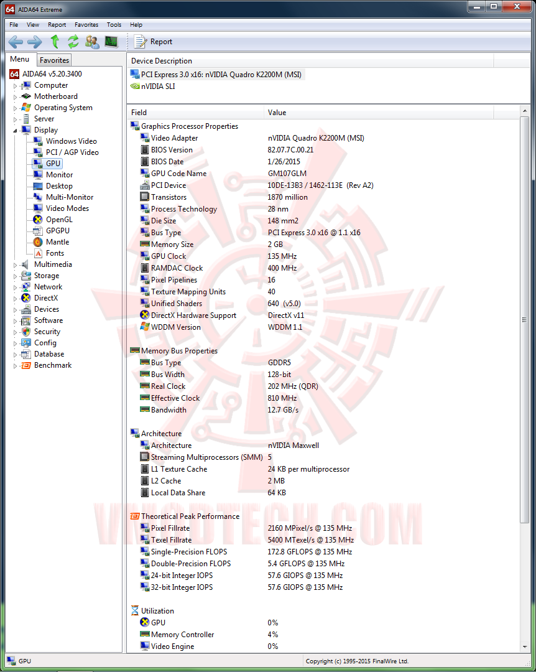The image size is (536, 672).
Task: Go forward with the blue right arrow
Action: pyautogui.click(x=35, y=42)
